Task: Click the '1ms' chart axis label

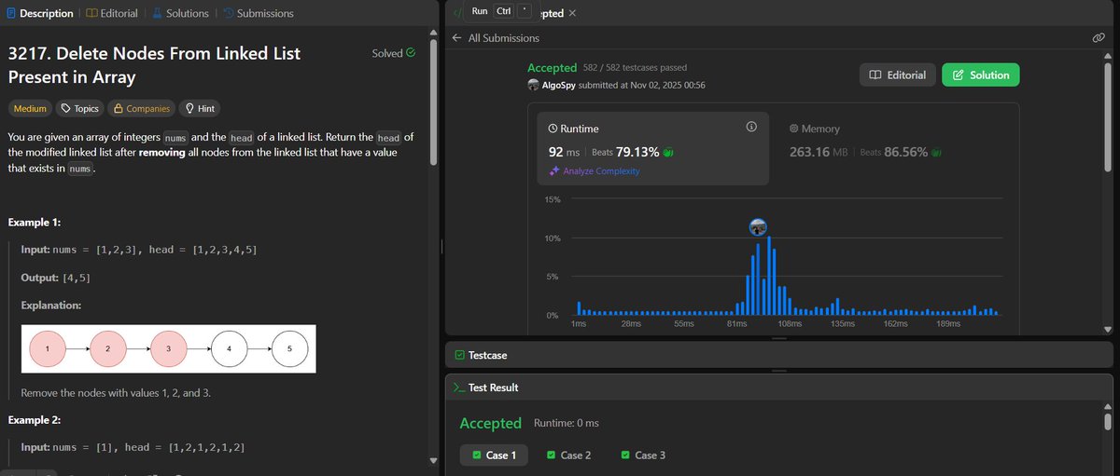Action: (x=578, y=323)
